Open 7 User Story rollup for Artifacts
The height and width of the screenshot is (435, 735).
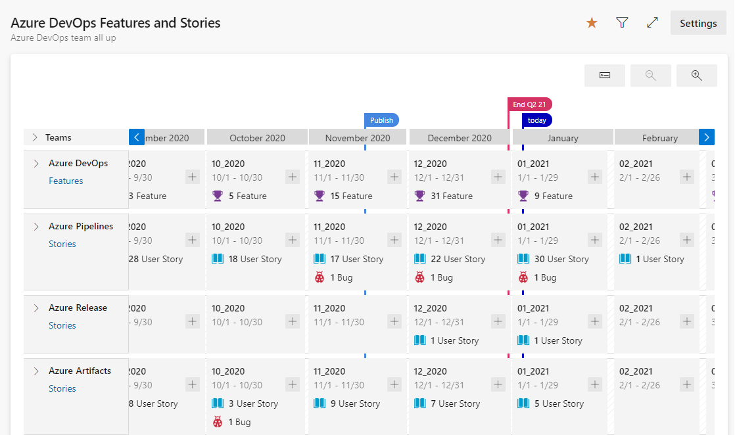pos(447,403)
